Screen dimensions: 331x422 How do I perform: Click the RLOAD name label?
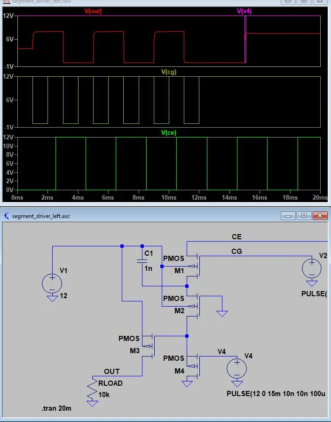pos(110,383)
